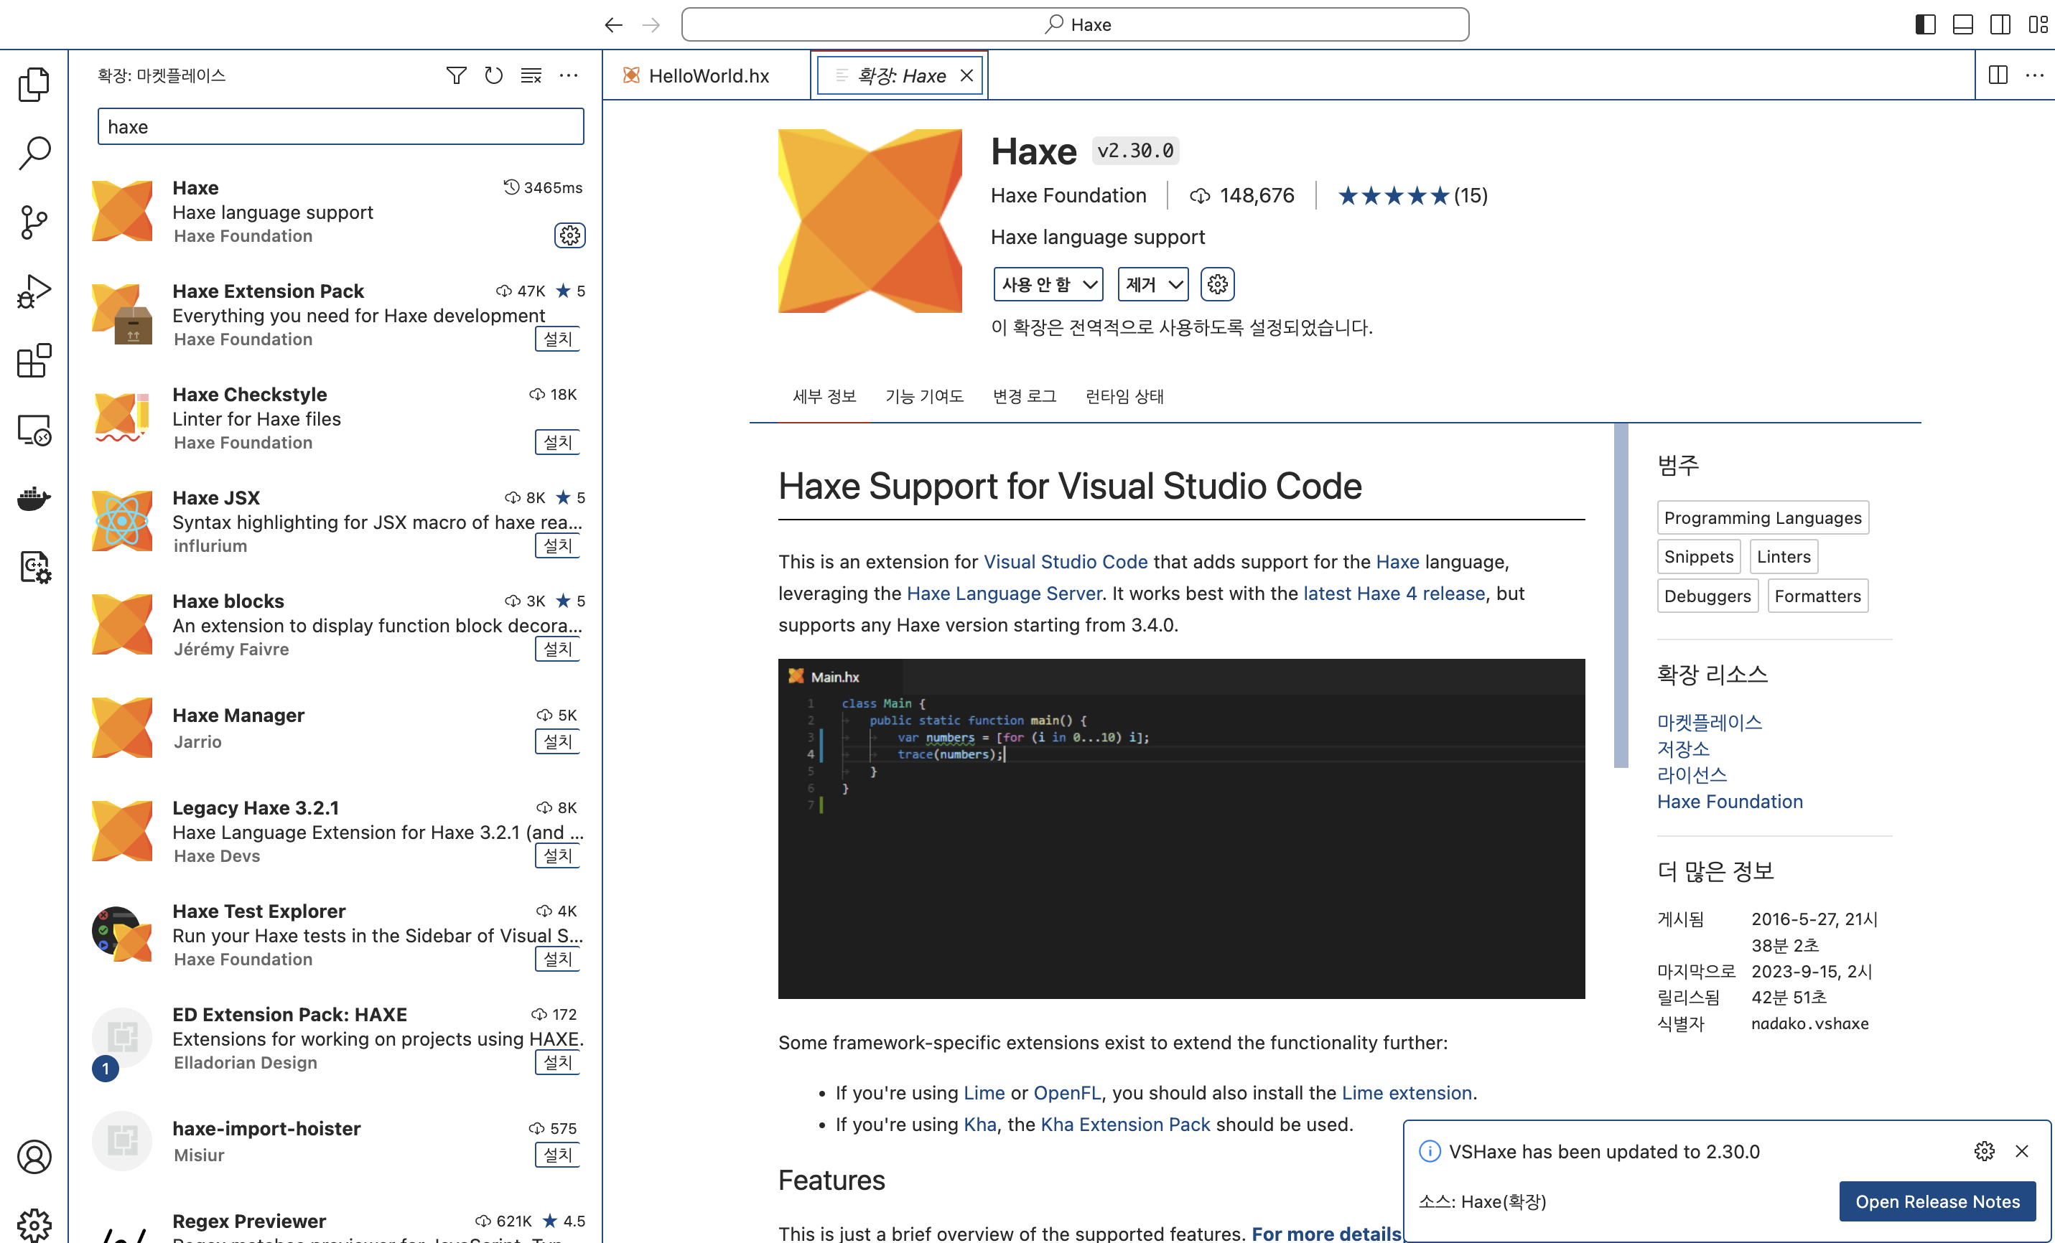Open the Explorer view in activity bar

[33, 84]
